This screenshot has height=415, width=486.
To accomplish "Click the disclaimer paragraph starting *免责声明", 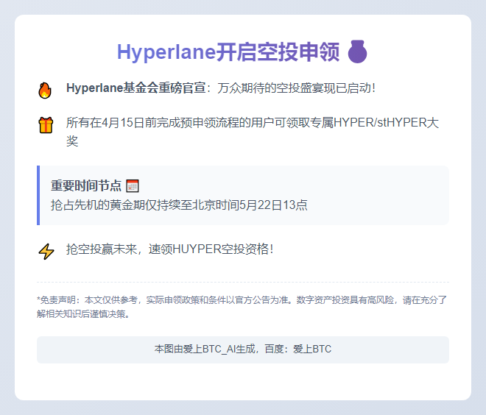I will coord(242,307).
